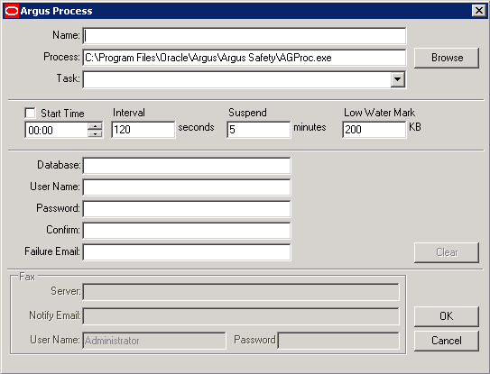This screenshot has height=374, width=490.
Task: Increase Start Time with up spinner arrow
Action: (95, 126)
